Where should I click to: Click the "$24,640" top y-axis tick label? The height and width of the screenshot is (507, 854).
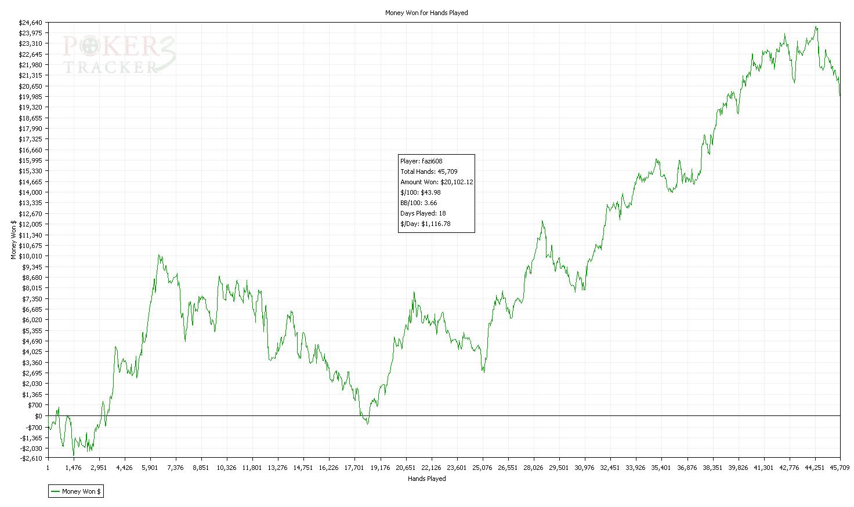click(31, 23)
